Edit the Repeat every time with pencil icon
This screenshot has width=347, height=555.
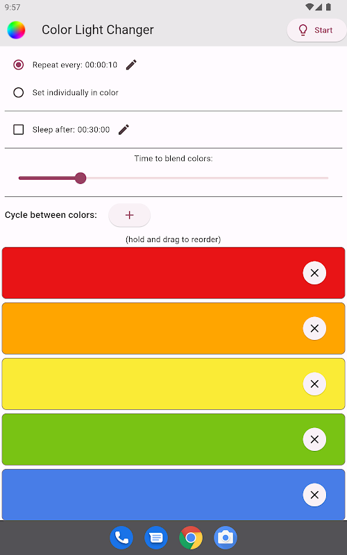pyautogui.click(x=131, y=65)
